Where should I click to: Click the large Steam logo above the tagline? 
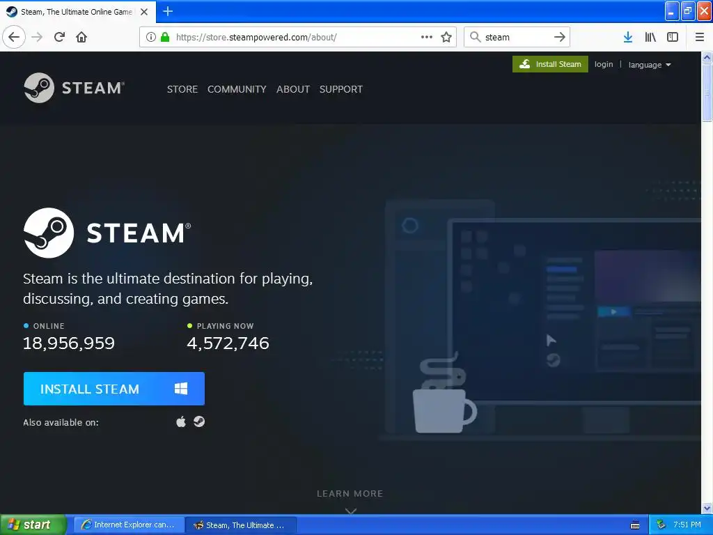pyautogui.click(x=107, y=233)
